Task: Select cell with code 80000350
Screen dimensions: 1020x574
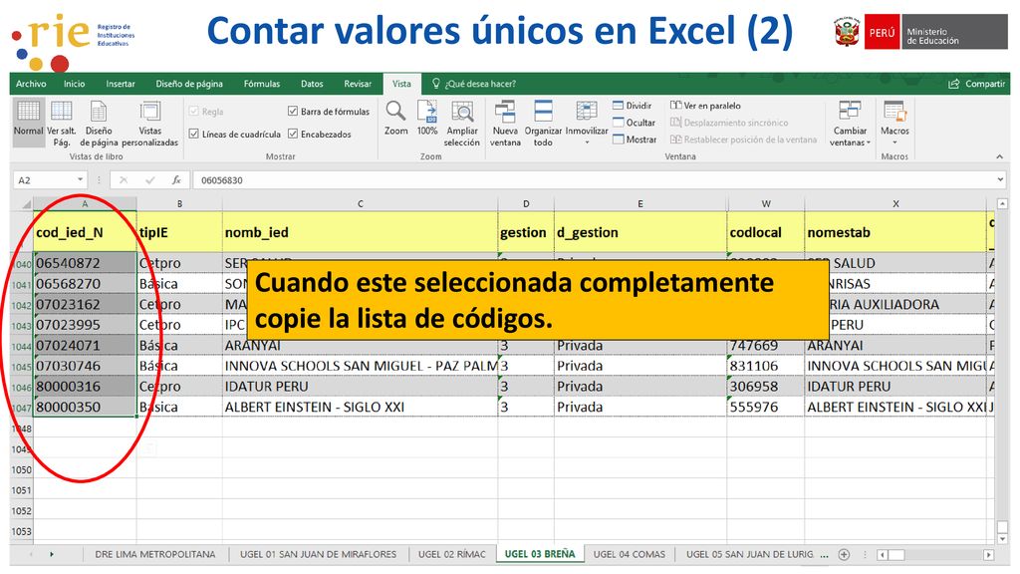Action: [85, 407]
